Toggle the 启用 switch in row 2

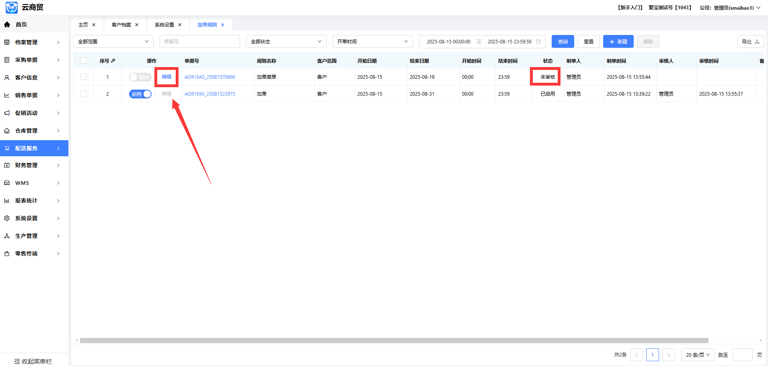click(x=140, y=94)
